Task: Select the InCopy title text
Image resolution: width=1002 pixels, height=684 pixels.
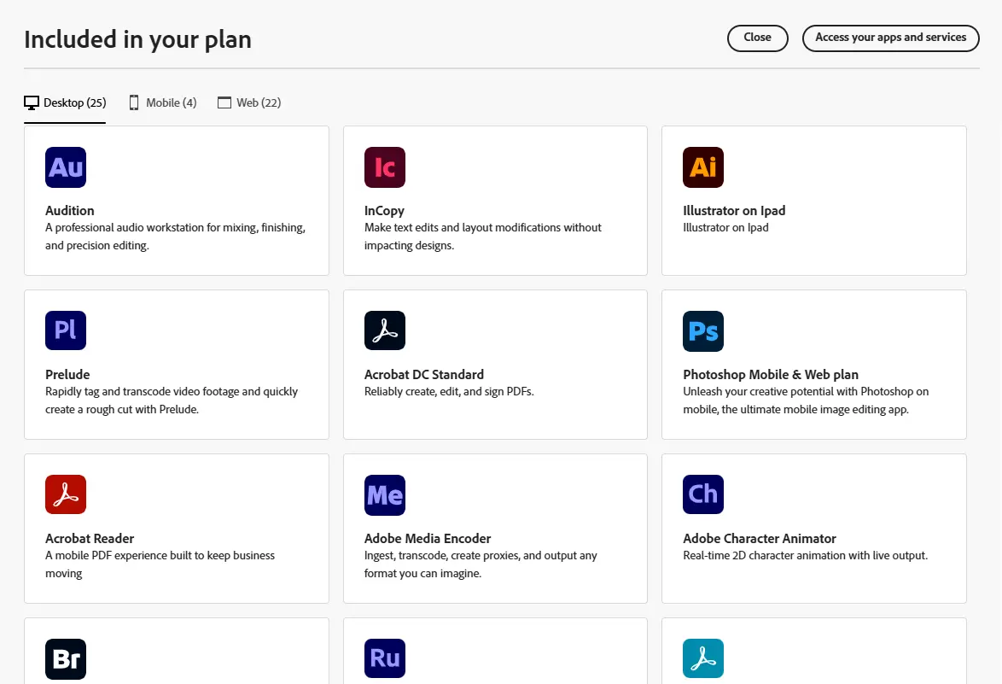Action: 384,210
